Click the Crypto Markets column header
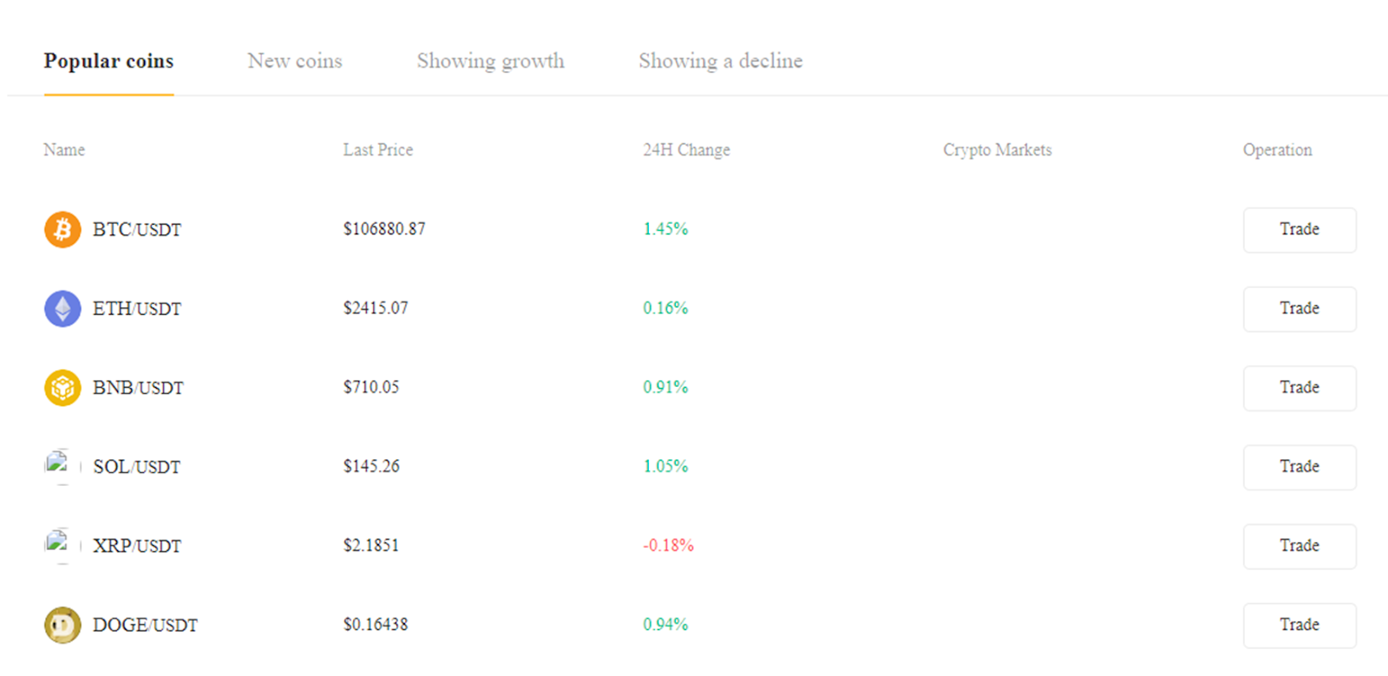Image resolution: width=1388 pixels, height=676 pixels. [x=997, y=149]
